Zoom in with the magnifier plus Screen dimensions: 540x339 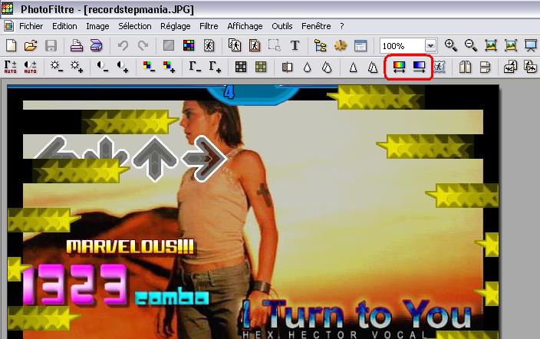[x=451, y=45]
